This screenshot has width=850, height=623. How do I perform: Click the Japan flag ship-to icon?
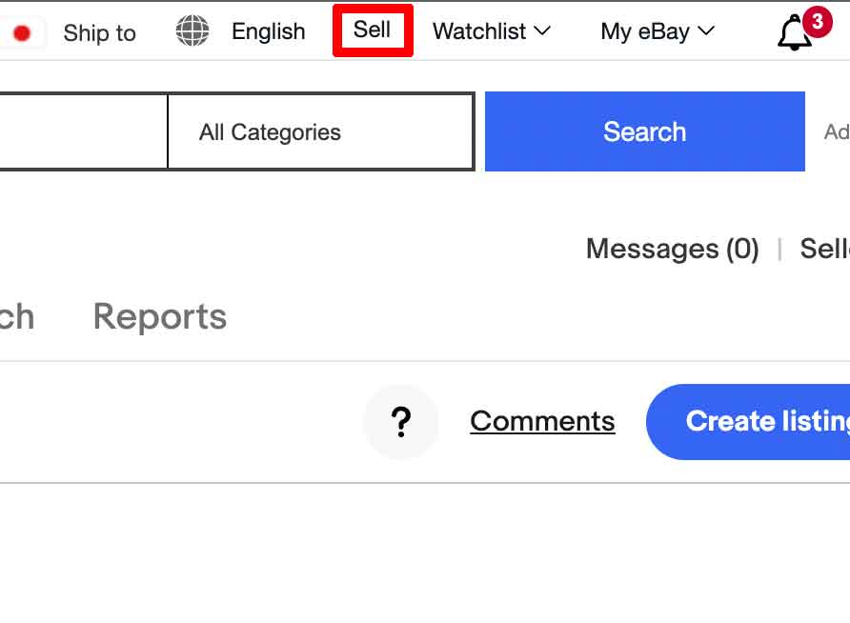21,33
